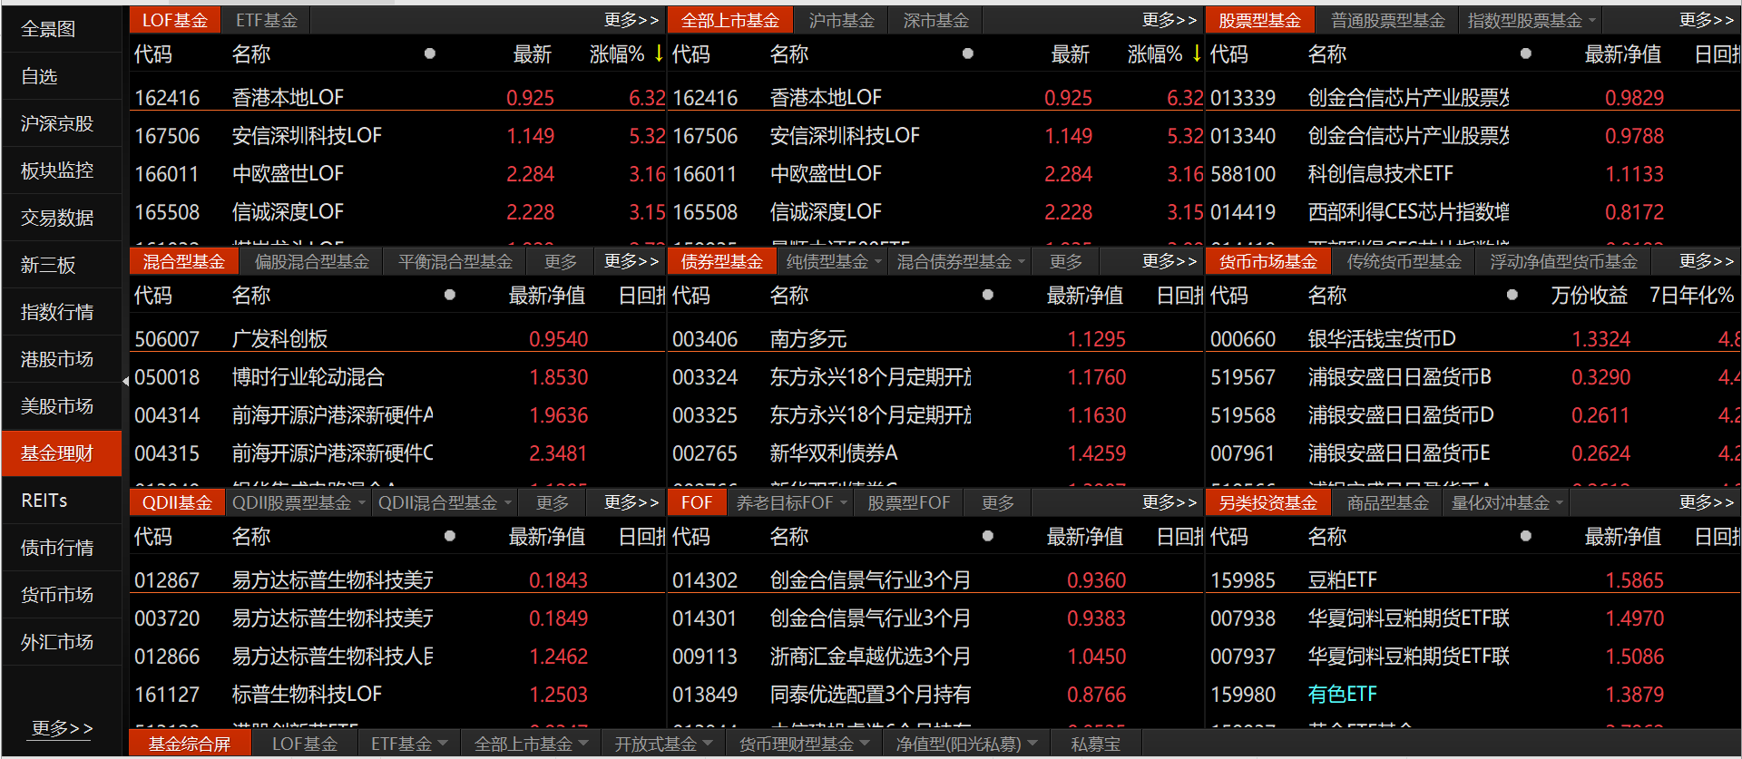Click the column settings dot in 股票型基金 panel header
This screenshot has height=759, width=1742.
(x=1526, y=54)
